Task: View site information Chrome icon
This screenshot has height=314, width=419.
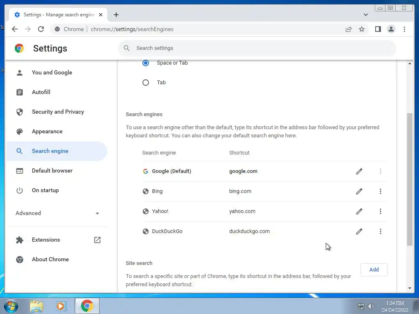Action: [57, 29]
